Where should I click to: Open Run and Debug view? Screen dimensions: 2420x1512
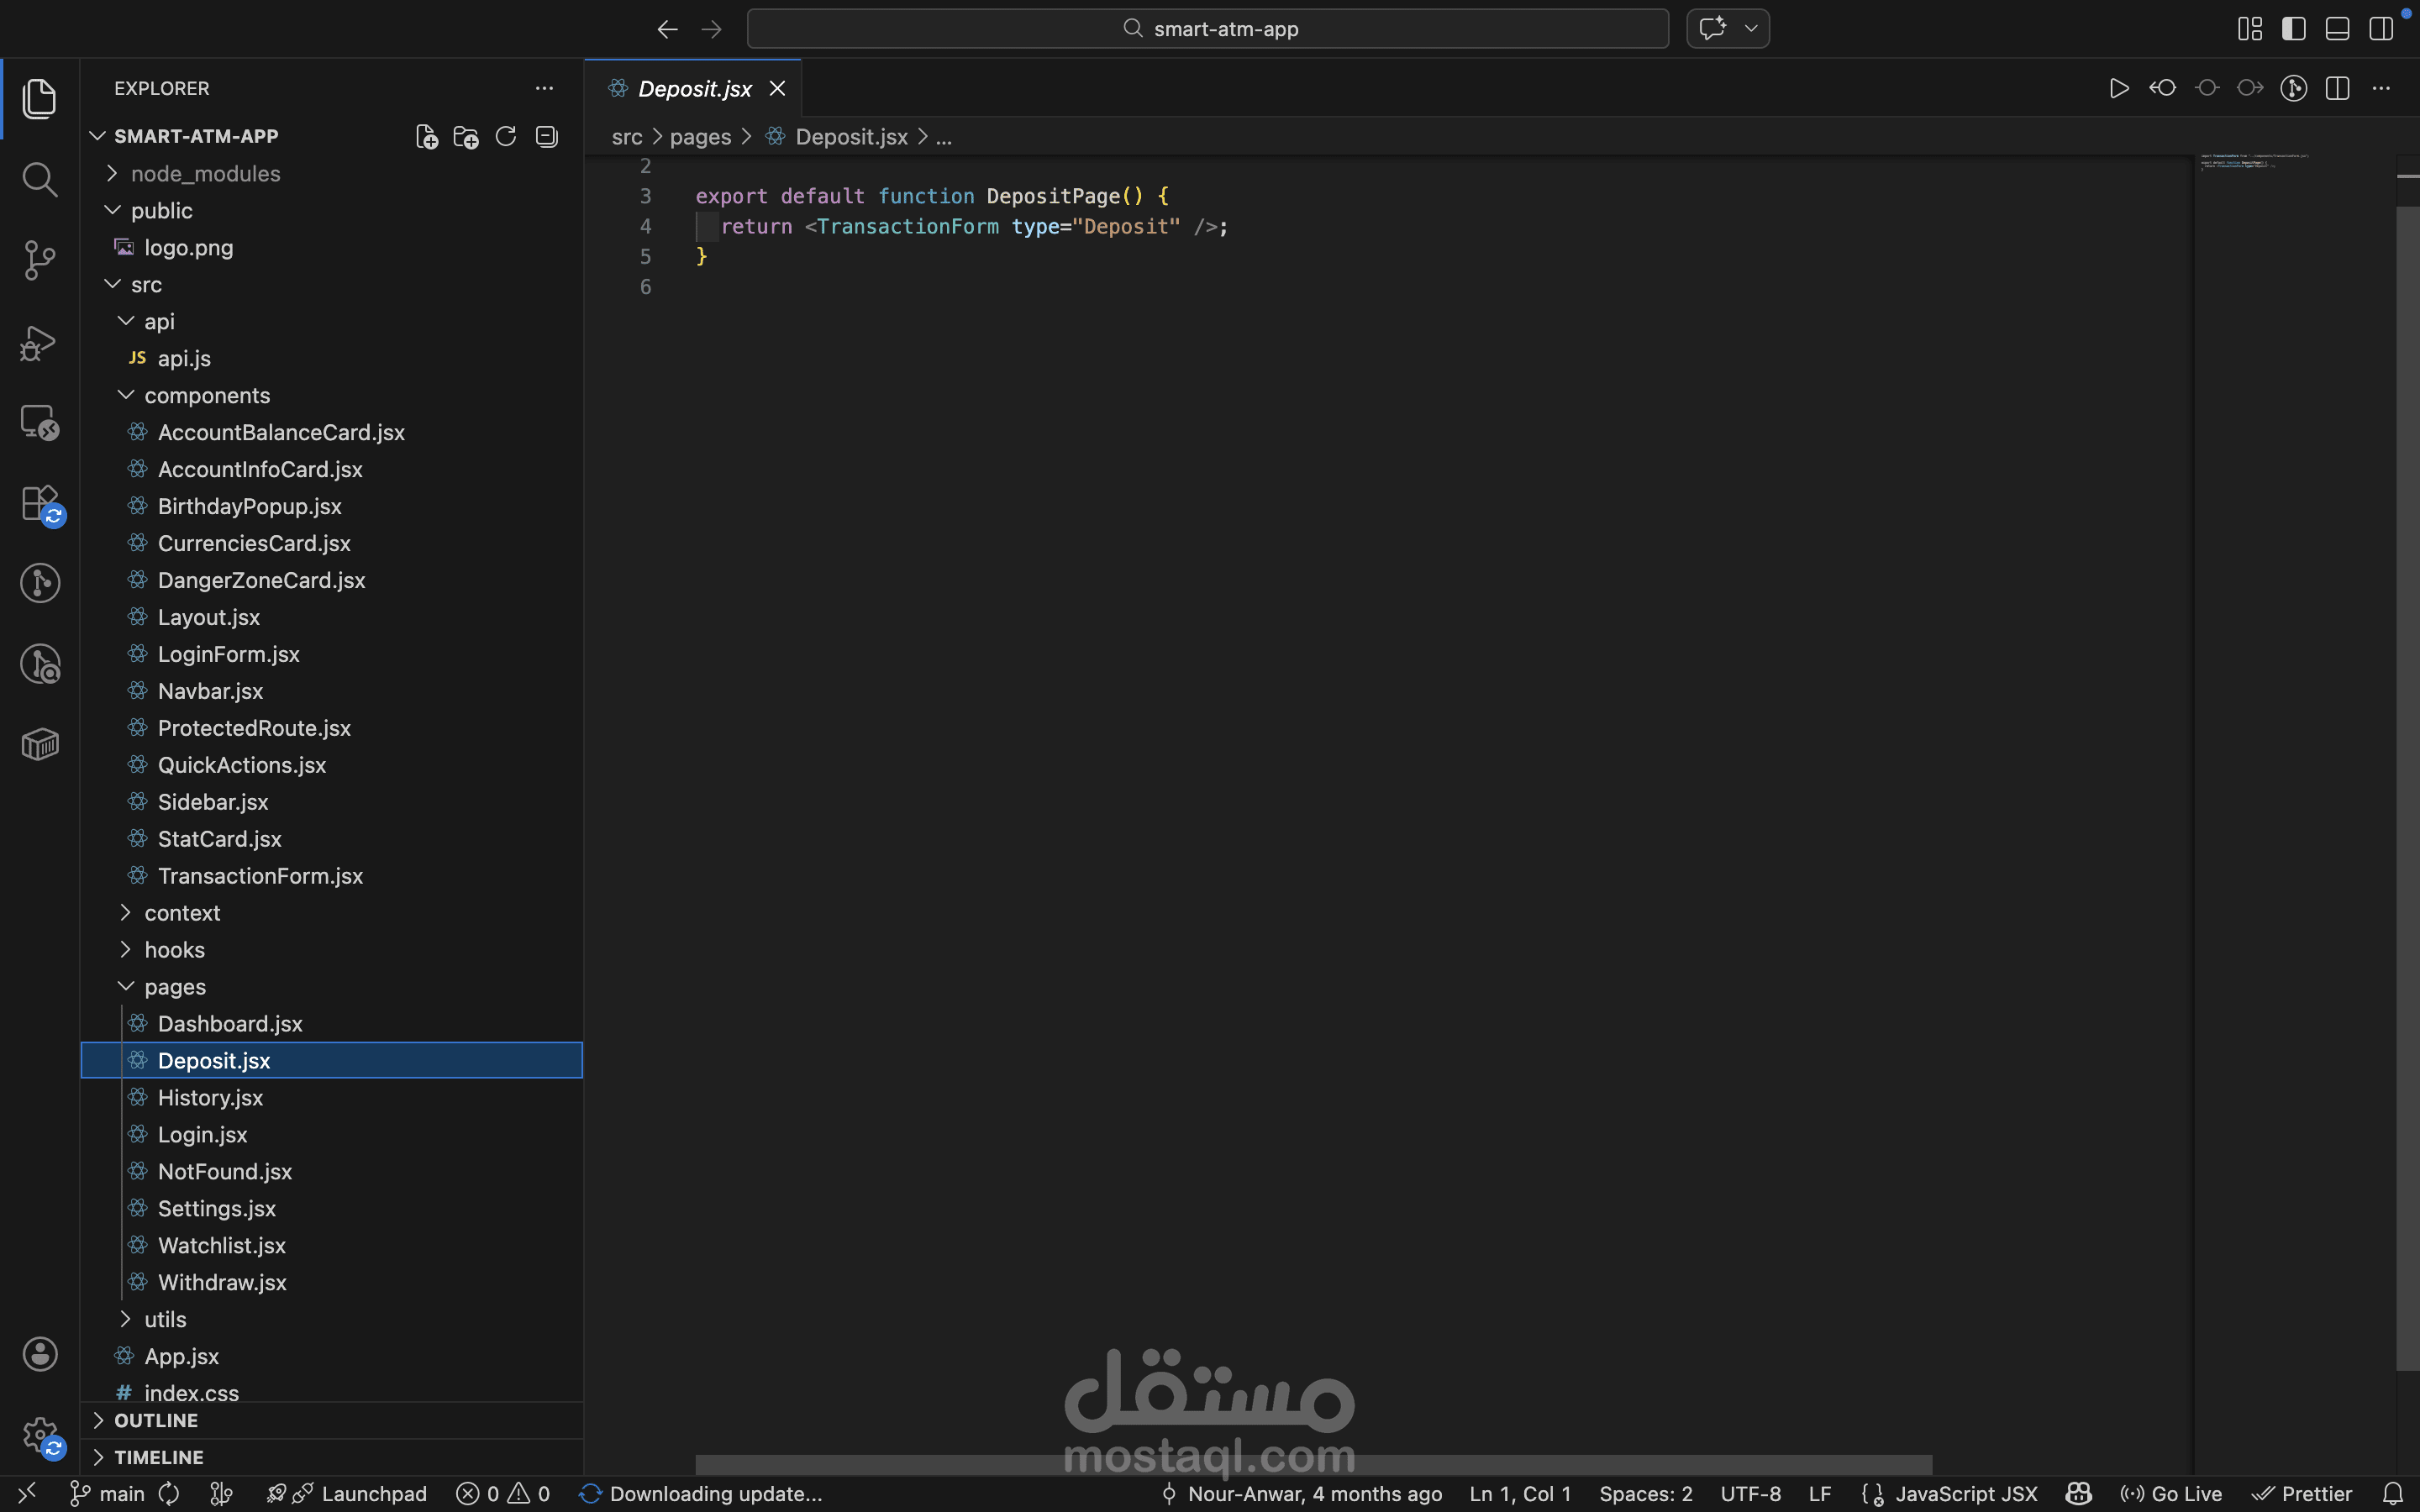(x=39, y=342)
